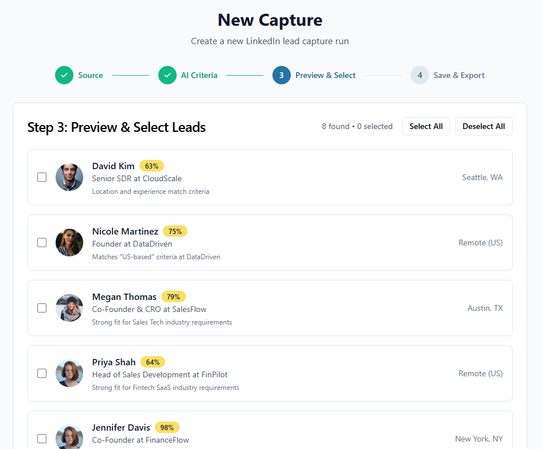
Task: Return to the Source step label
Action: point(91,75)
